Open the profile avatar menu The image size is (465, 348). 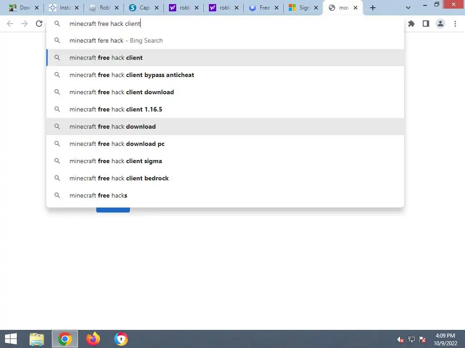(440, 24)
